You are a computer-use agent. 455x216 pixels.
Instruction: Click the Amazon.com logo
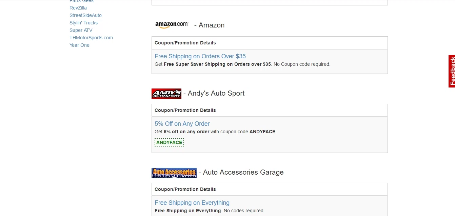172,25
